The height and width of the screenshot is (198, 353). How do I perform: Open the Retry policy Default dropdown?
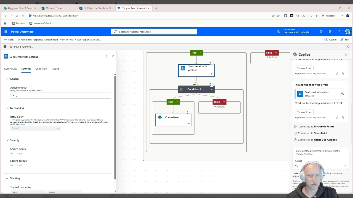[x=35, y=128]
